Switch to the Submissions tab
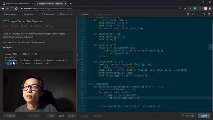The height and width of the screenshot is (120, 213). 48,14
